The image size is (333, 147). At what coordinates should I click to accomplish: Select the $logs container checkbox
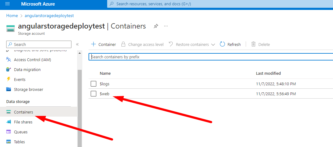click(x=94, y=84)
